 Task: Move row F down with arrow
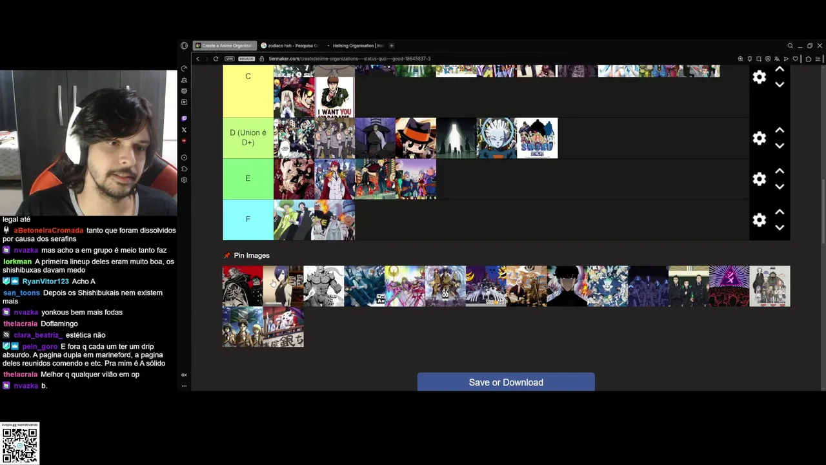point(780,227)
